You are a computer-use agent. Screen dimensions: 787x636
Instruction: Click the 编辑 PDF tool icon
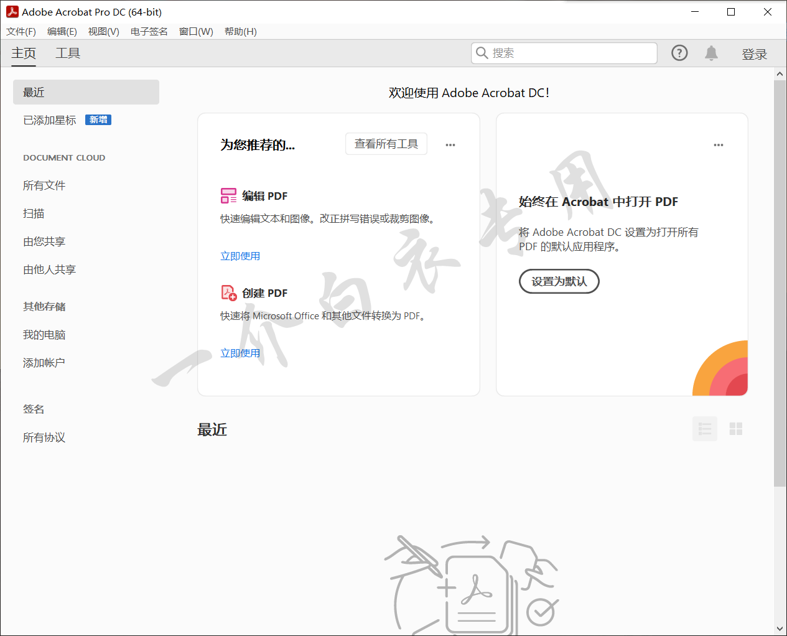point(228,196)
